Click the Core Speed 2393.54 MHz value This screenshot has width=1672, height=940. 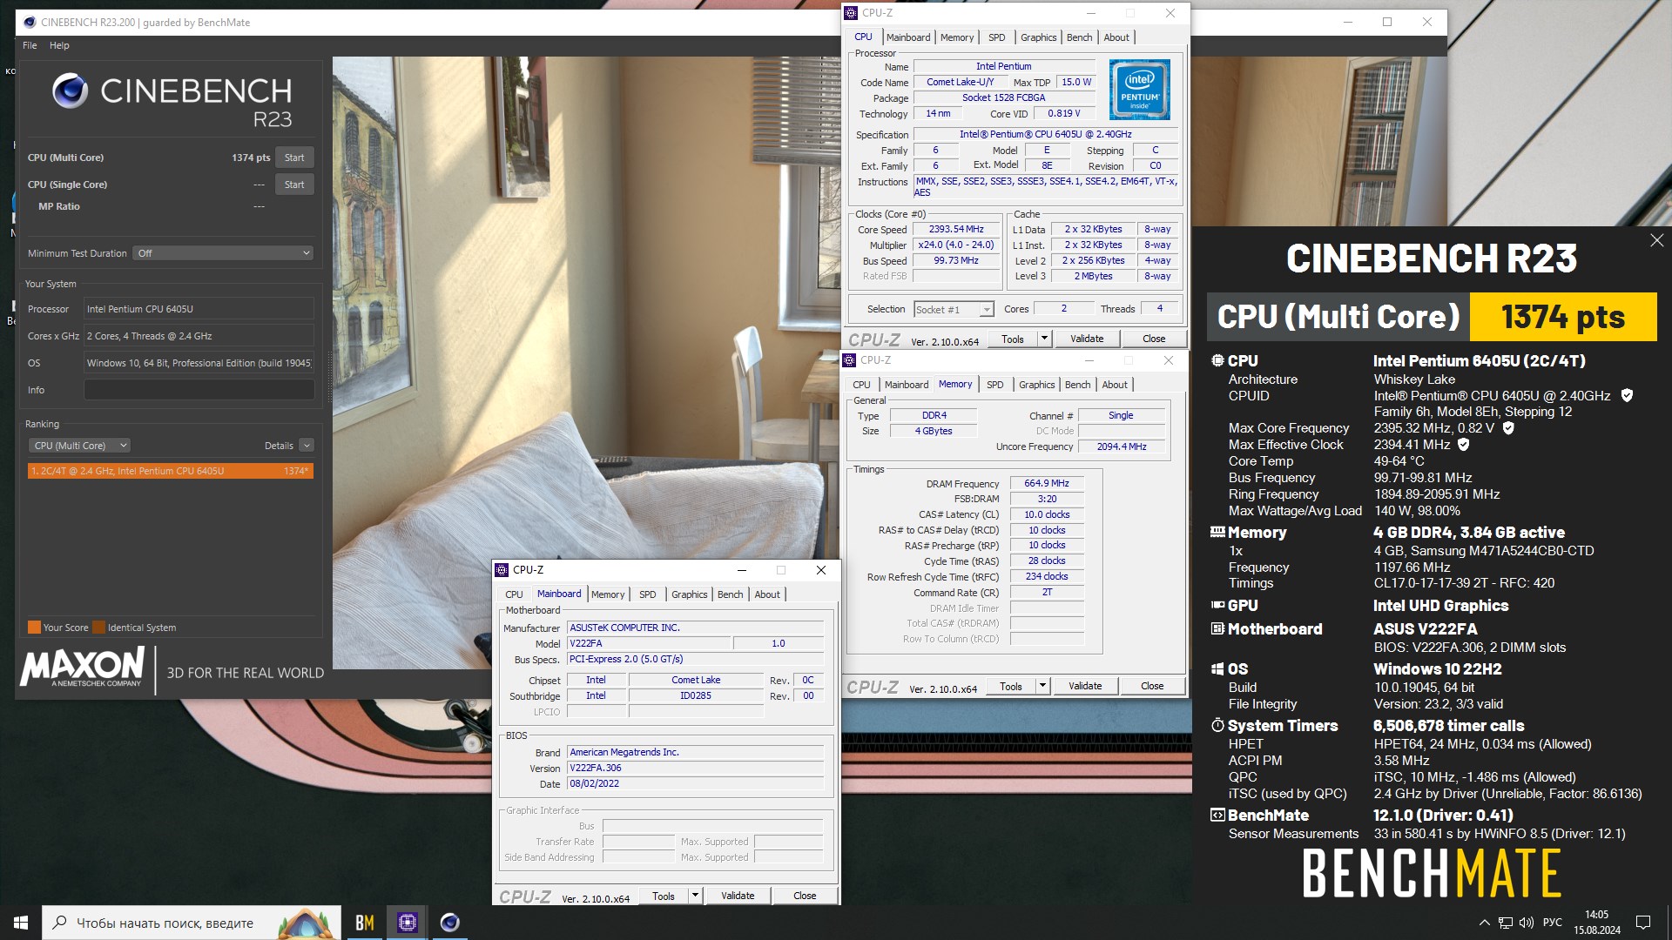(955, 230)
